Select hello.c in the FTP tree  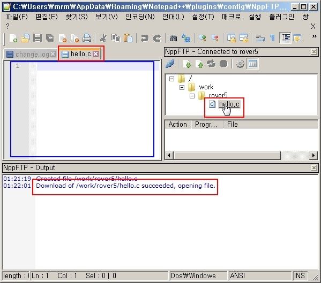coord(229,104)
